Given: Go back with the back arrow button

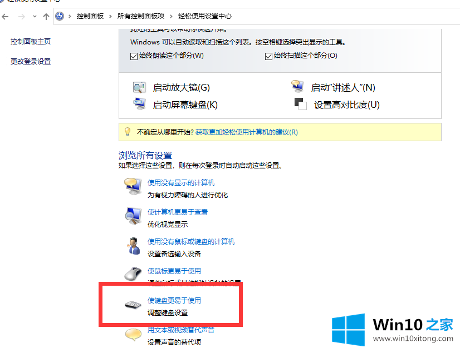Looking at the screenshot, I should (x=5, y=17).
